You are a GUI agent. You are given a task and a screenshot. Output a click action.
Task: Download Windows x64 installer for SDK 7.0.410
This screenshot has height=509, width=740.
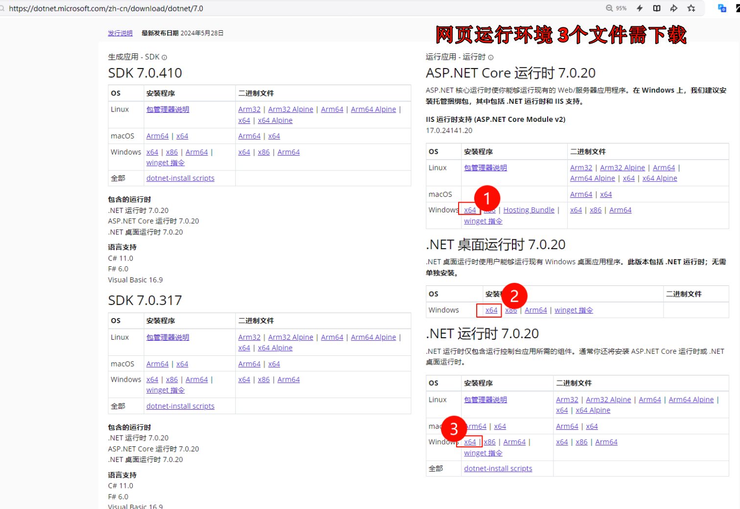152,152
